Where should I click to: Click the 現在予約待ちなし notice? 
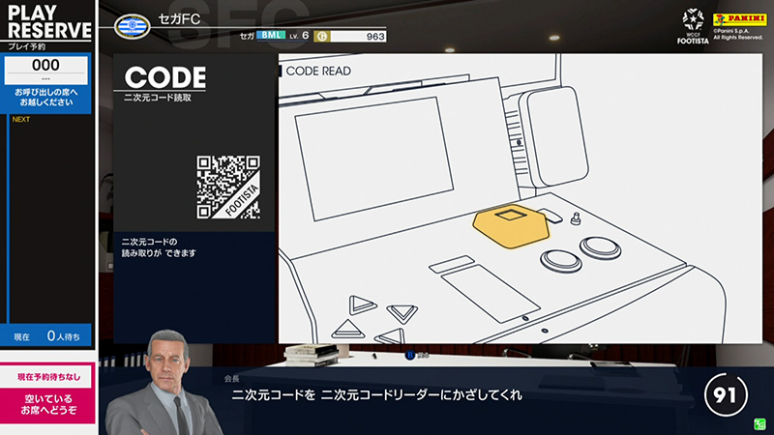[x=48, y=377]
